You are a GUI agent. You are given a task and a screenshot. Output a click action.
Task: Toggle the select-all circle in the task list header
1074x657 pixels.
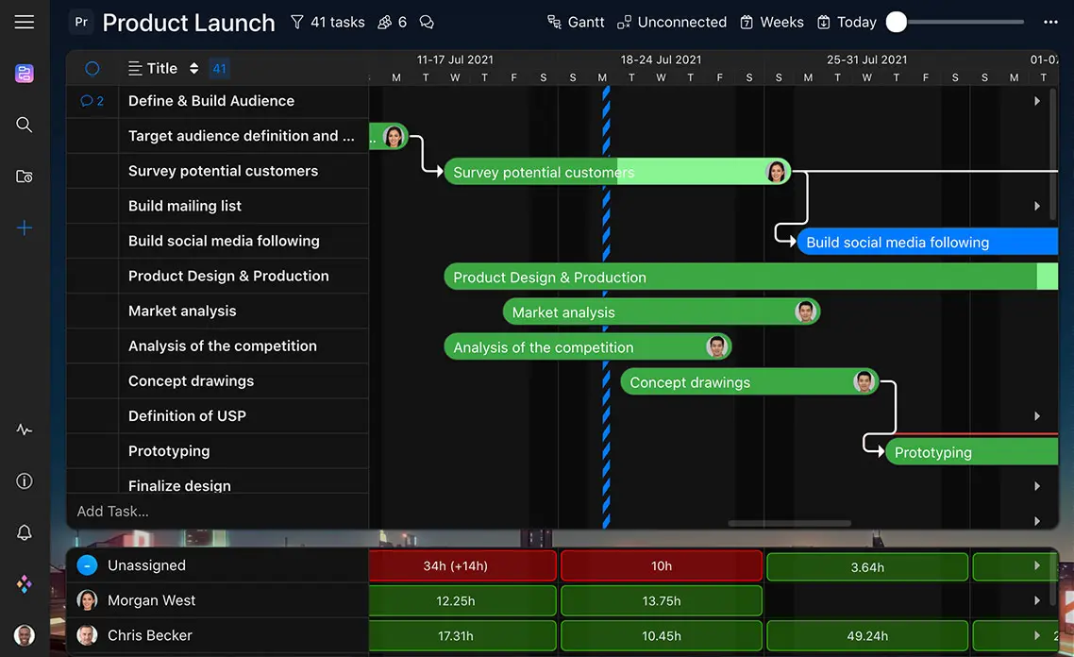click(92, 68)
